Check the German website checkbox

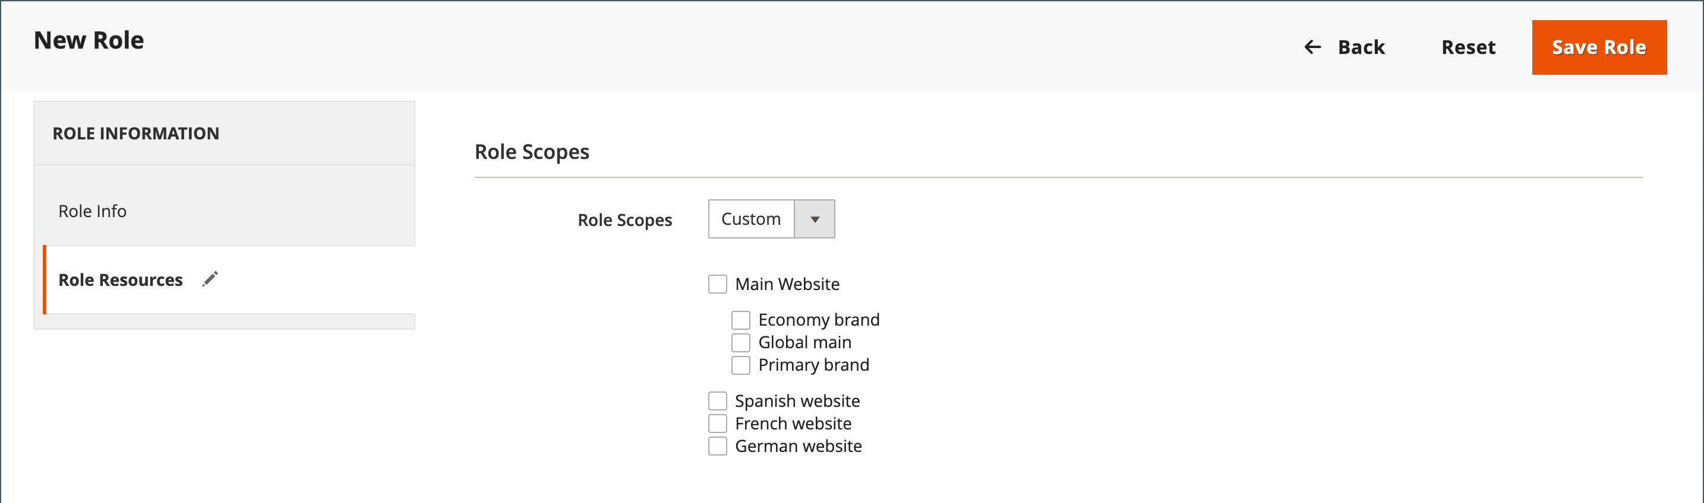(x=717, y=446)
